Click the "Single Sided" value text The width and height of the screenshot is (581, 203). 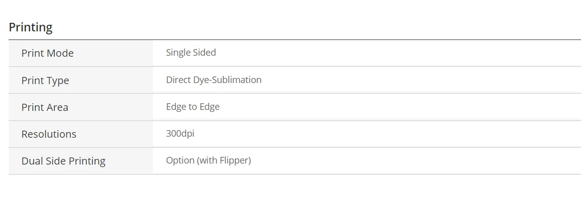(x=191, y=53)
